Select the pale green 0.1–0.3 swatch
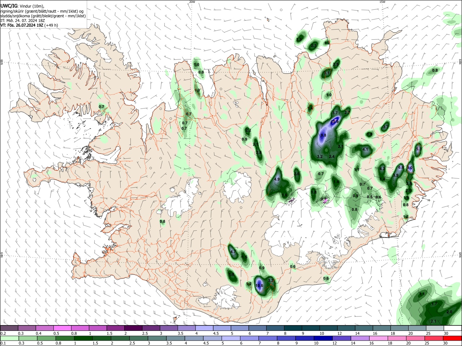The width and height of the screenshot is (462, 346). coord(10,338)
